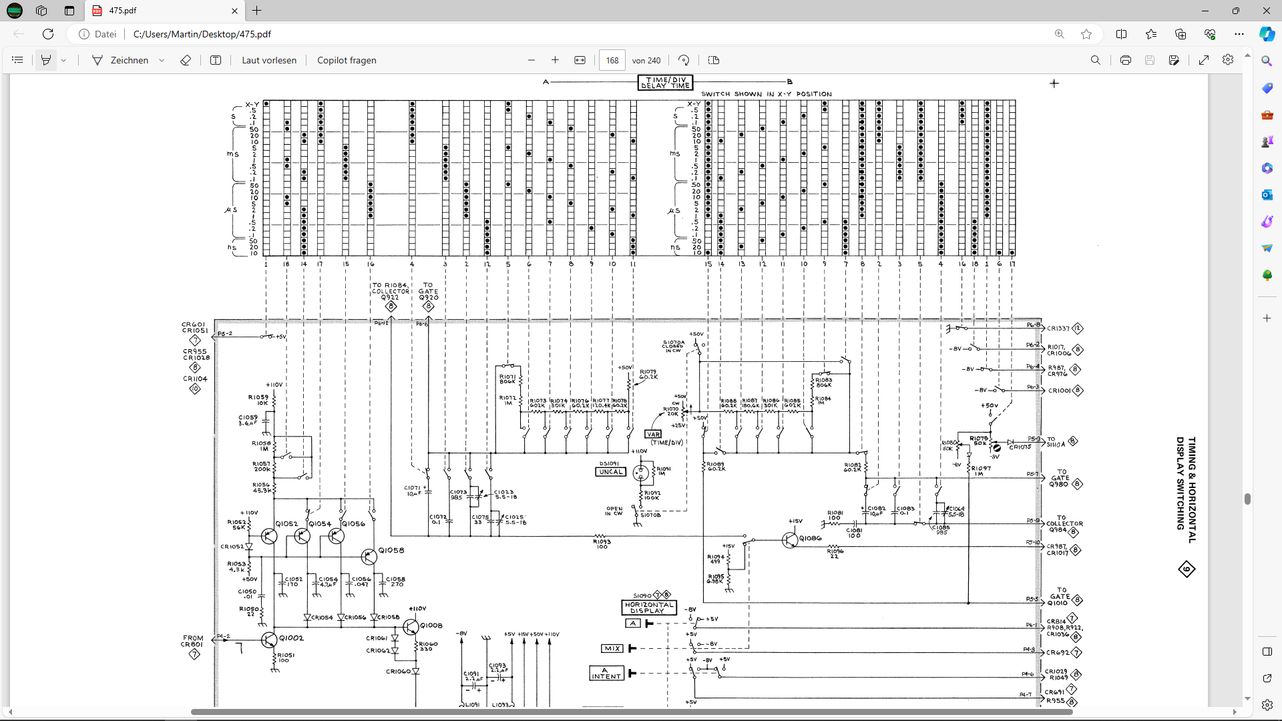Open link in external window sidebar icon
The width and height of the screenshot is (1282, 721).
click(x=1267, y=678)
